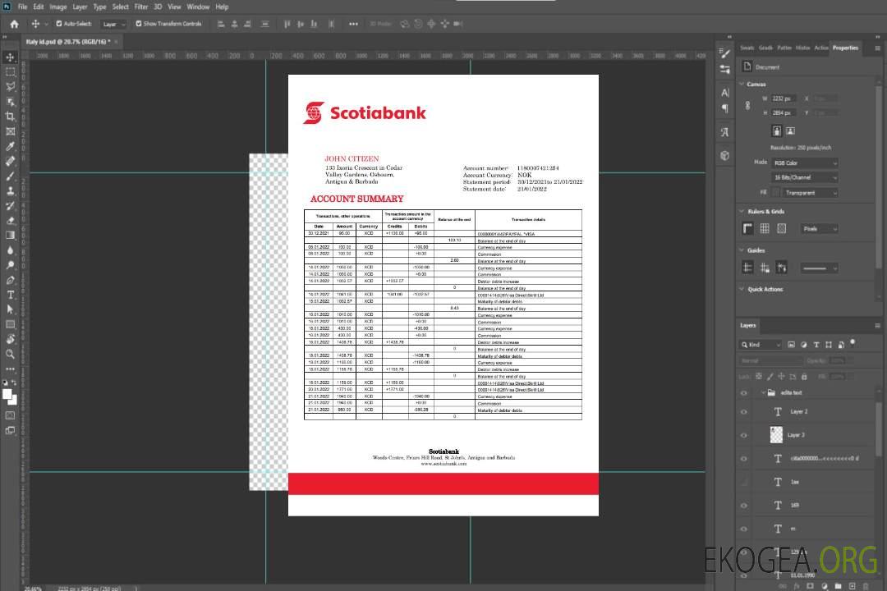
Task: Open the Edit Toolbar three-dots menu
Action: pyautogui.click(x=10, y=369)
